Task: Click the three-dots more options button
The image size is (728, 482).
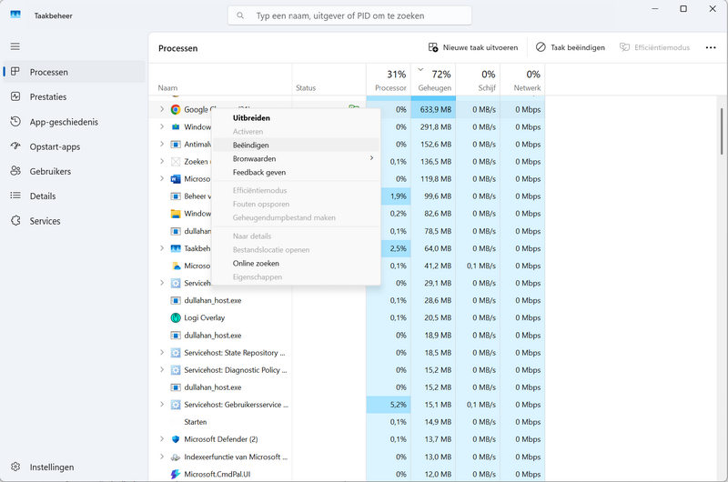Action: coord(711,47)
